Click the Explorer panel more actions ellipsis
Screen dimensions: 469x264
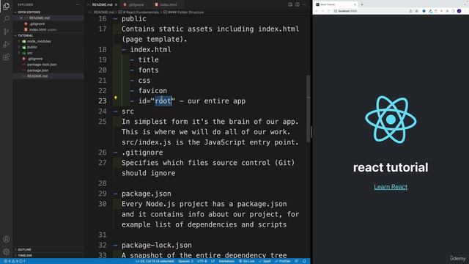click(78, 5)
